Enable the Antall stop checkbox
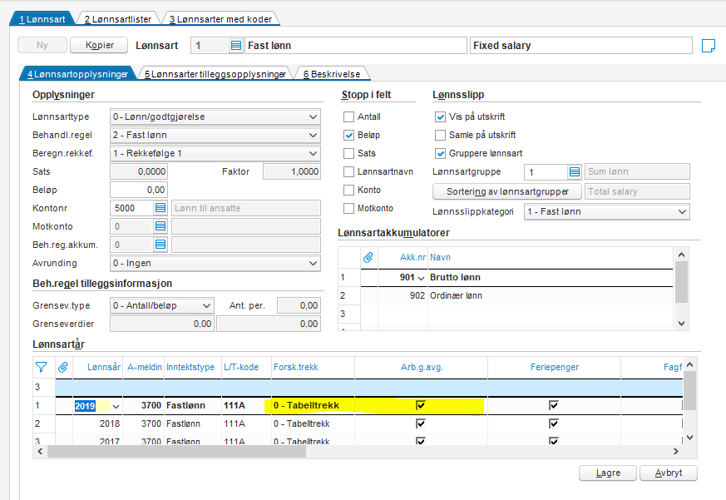This screenshot has width=726, height=500. 349,117
